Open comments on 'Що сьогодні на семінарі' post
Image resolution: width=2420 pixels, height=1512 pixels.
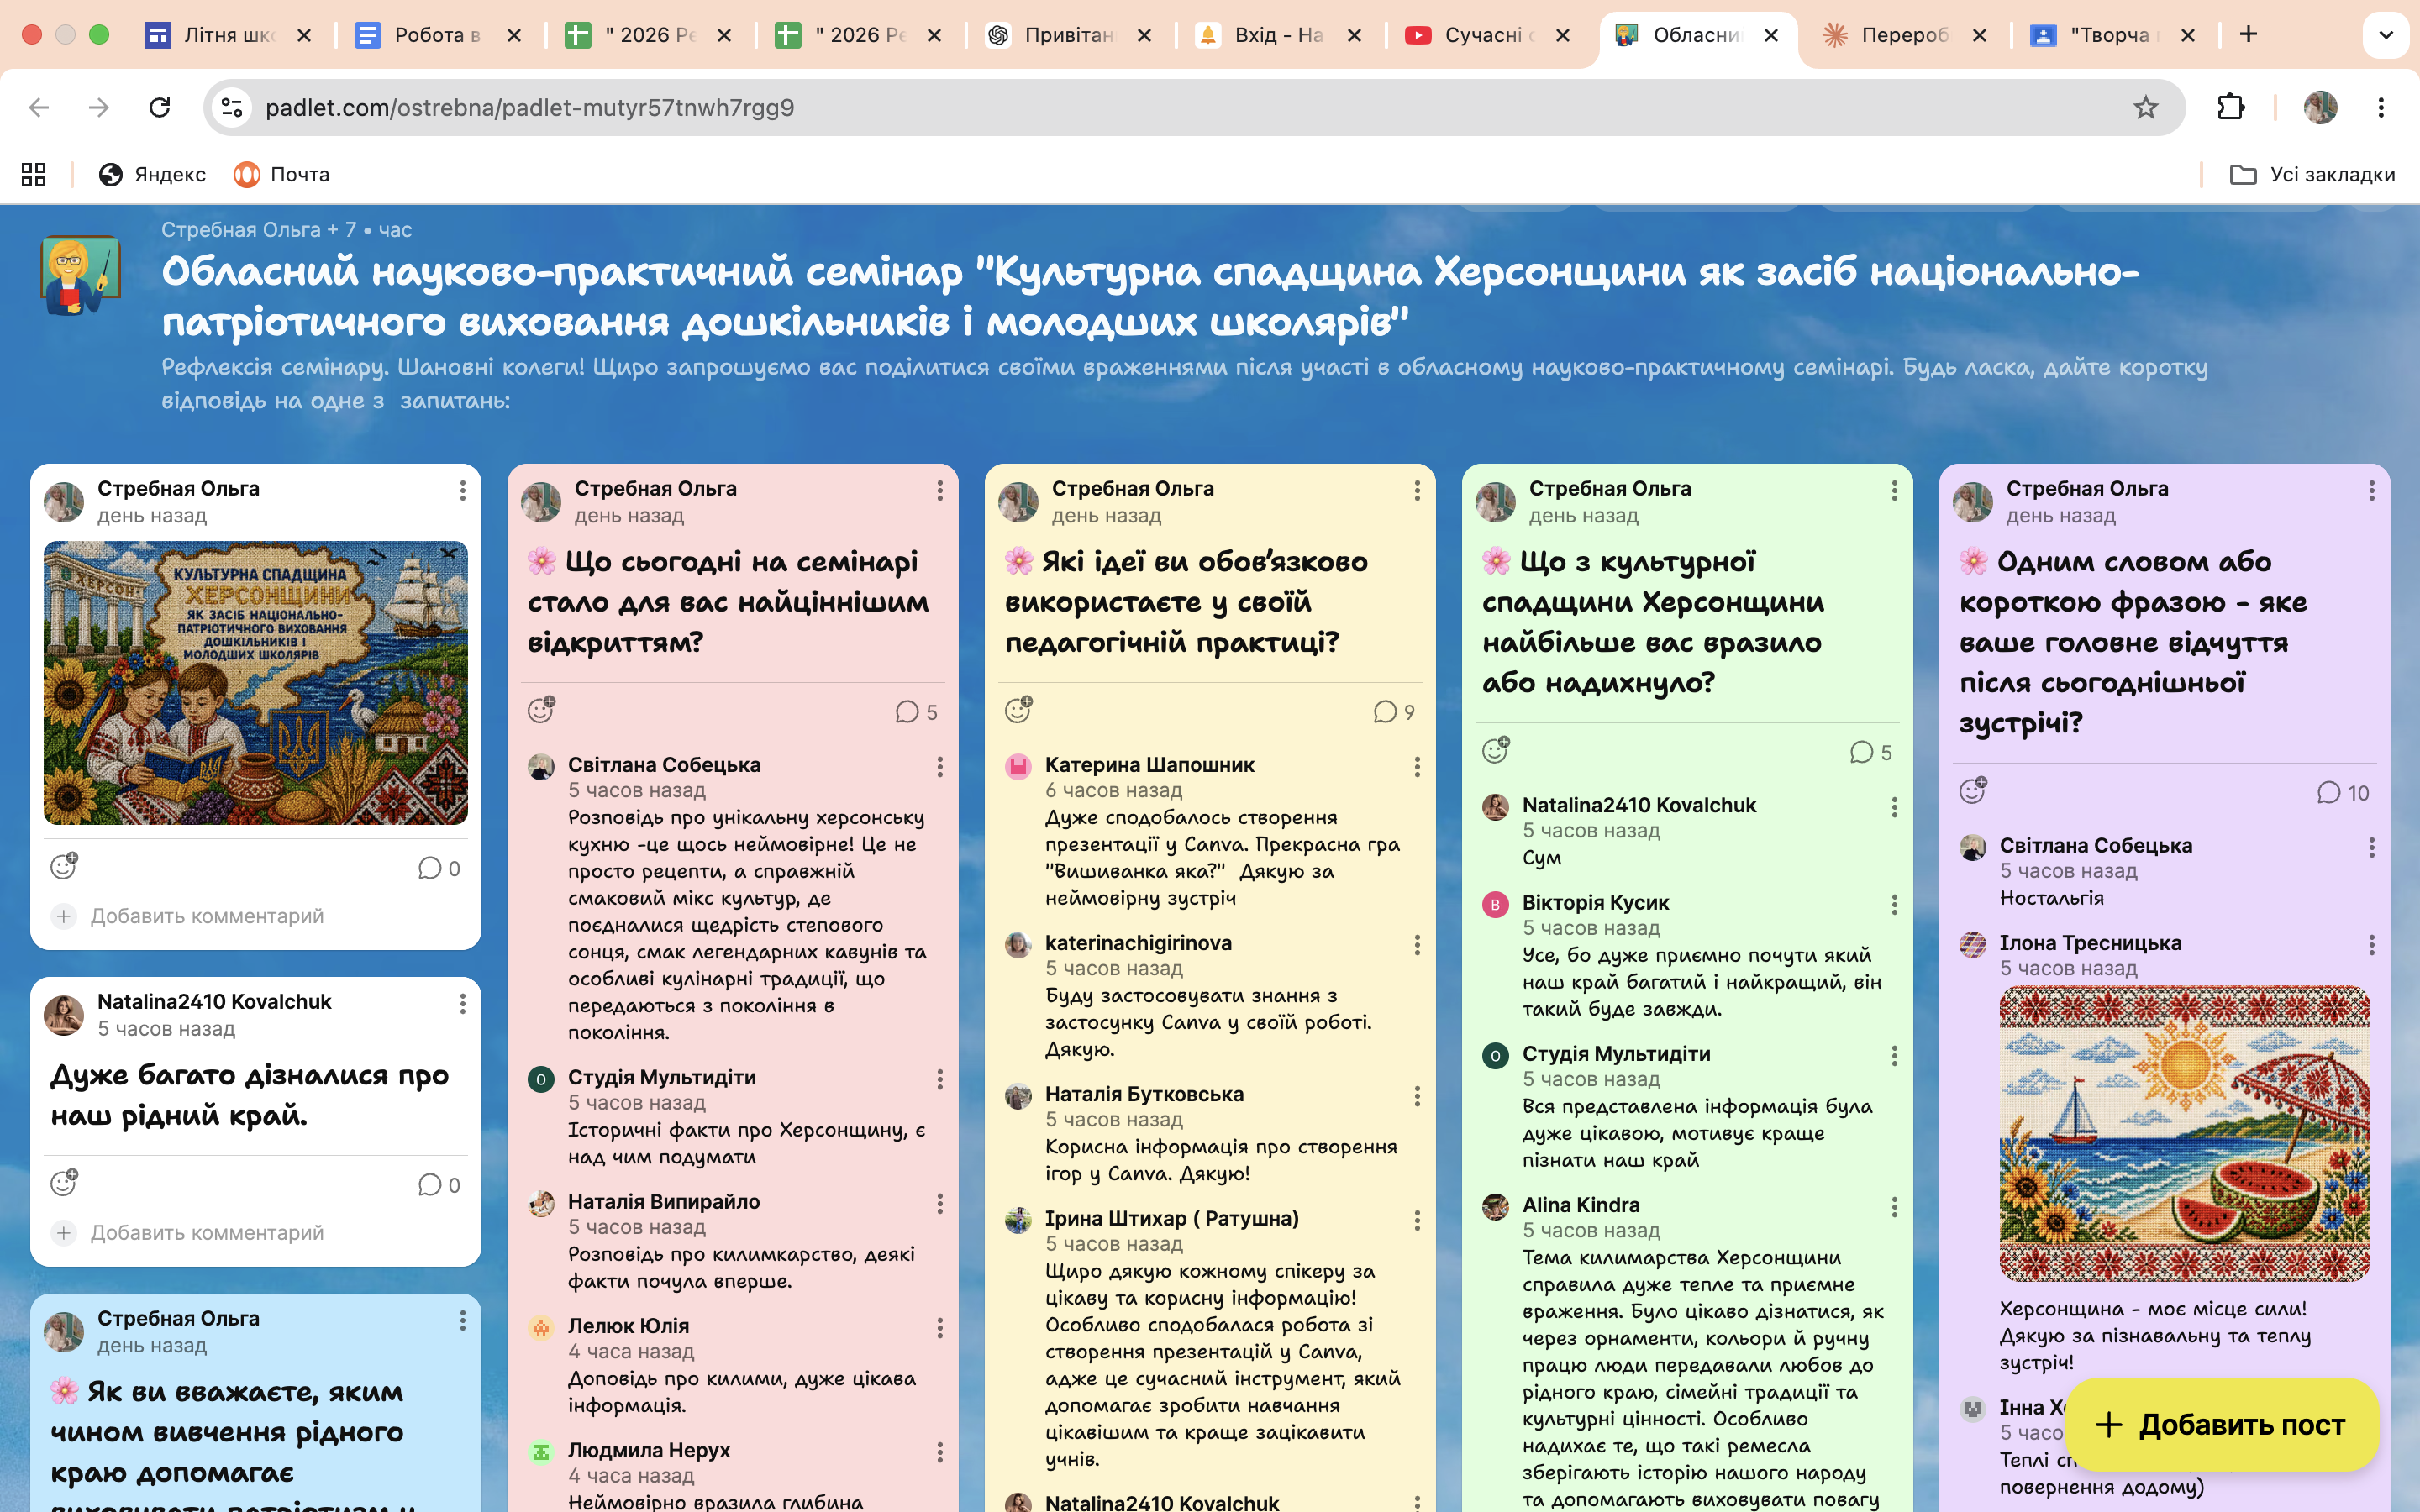pyautogui.click(x=916, y=712)
